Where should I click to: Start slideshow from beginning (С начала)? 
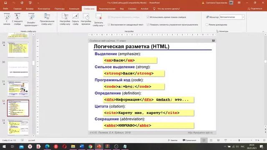(x=7, y=19)
